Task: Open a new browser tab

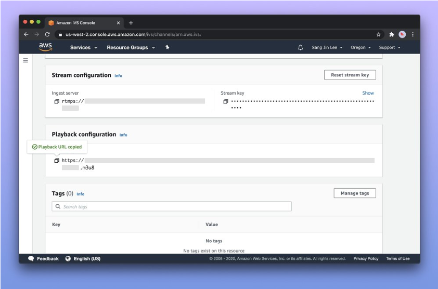Action: pyautogui.click(x=131, y=23)
